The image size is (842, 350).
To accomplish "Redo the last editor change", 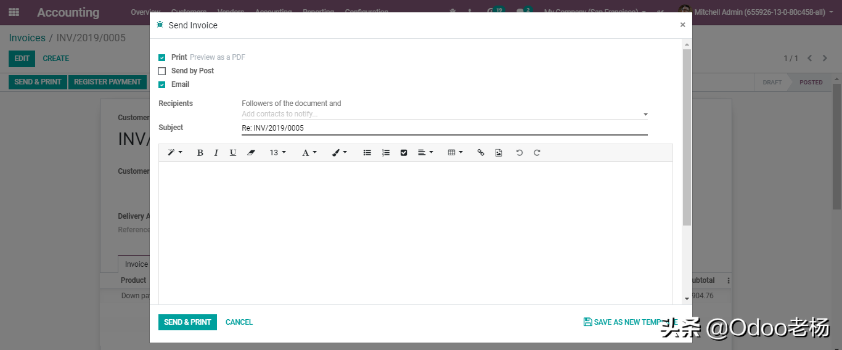I will [x=537, y=153].
